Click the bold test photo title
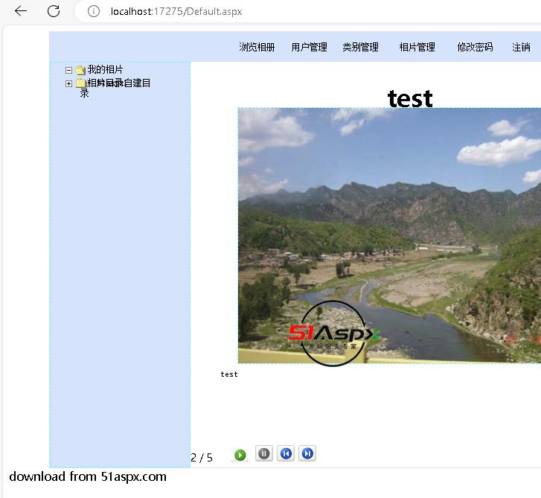 click(410, 99)
